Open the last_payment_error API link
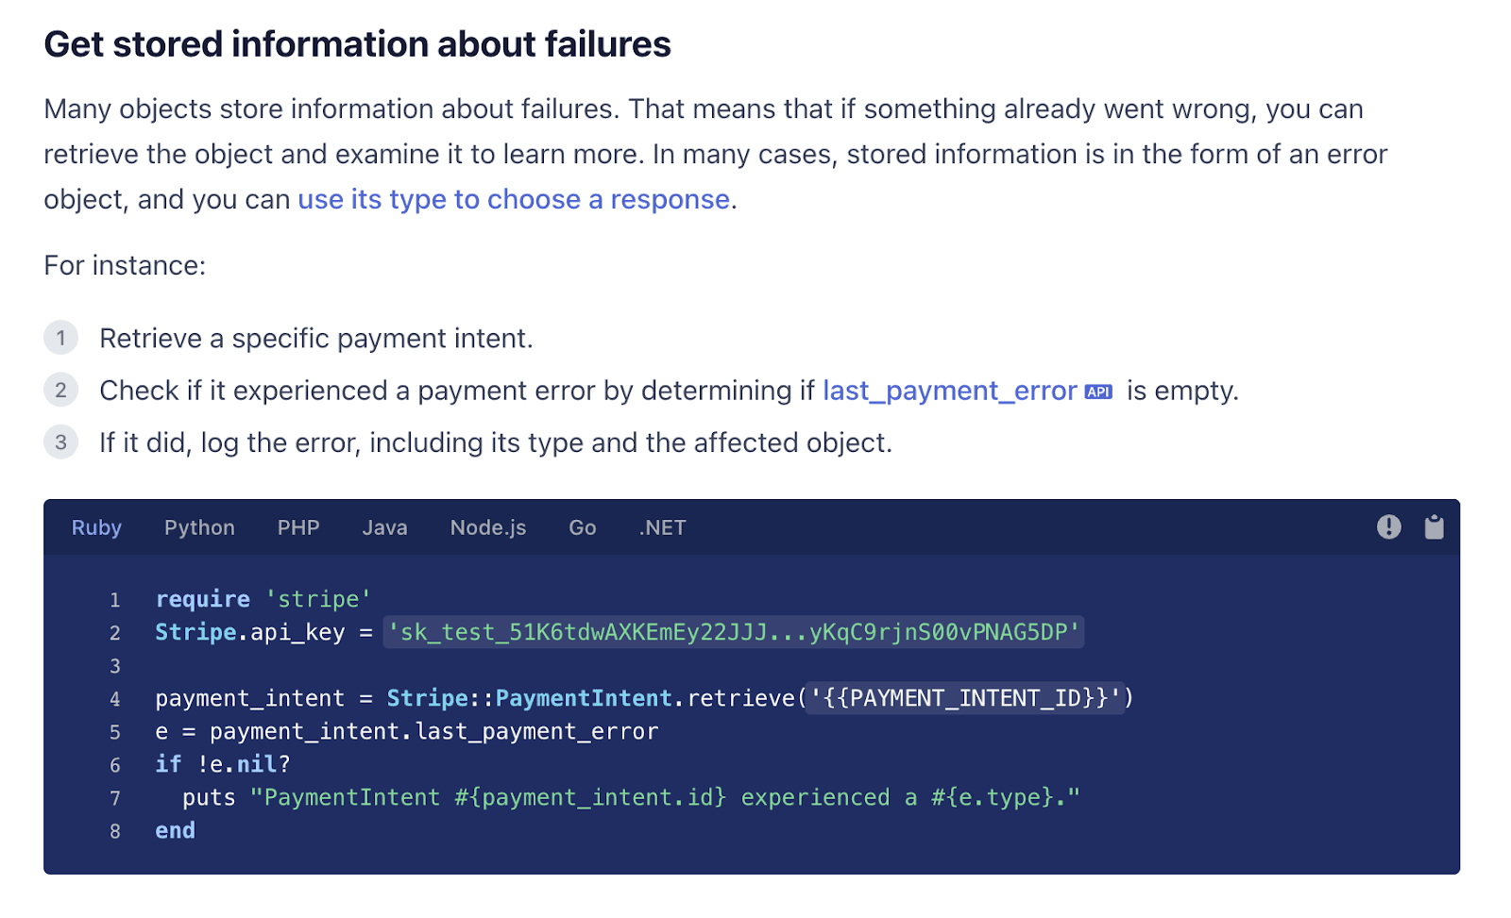Image resolution: width=1511 pixels, height=918 pixels. tap(948, 391)
